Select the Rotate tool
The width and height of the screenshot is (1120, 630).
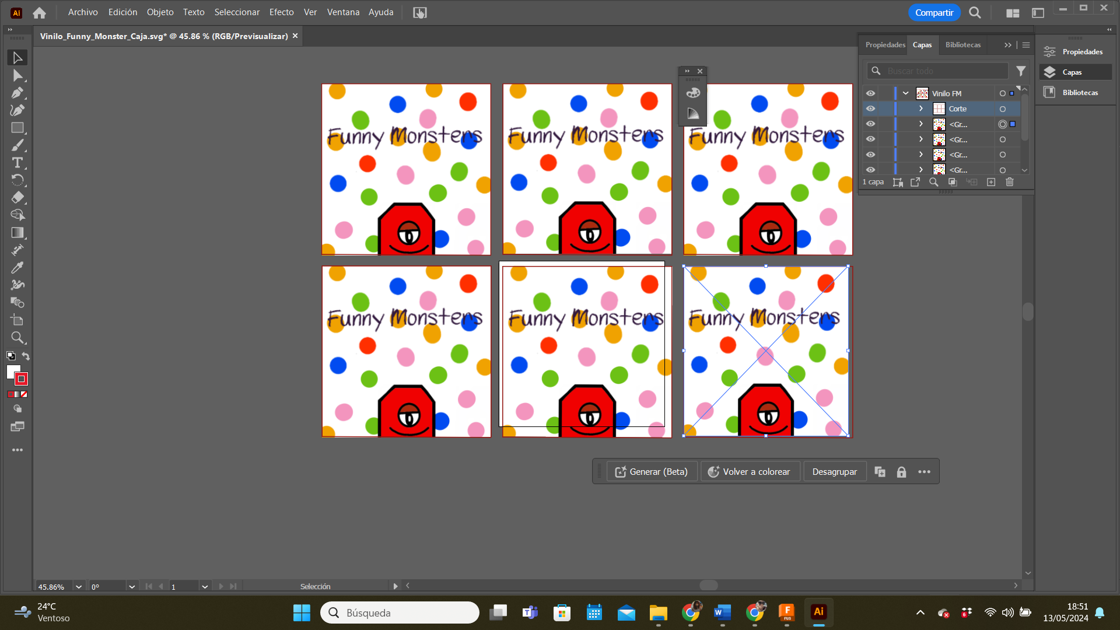(x=17, y=180)
